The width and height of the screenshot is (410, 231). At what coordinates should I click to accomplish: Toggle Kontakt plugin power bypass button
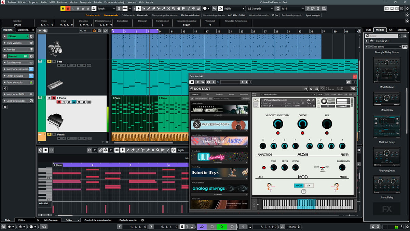pos(192,82)
